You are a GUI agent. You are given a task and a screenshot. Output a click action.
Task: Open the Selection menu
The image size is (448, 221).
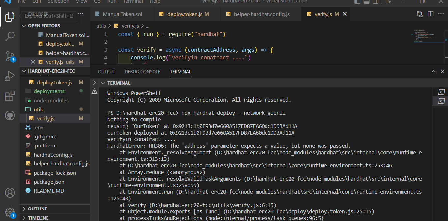tap(59, 2)
